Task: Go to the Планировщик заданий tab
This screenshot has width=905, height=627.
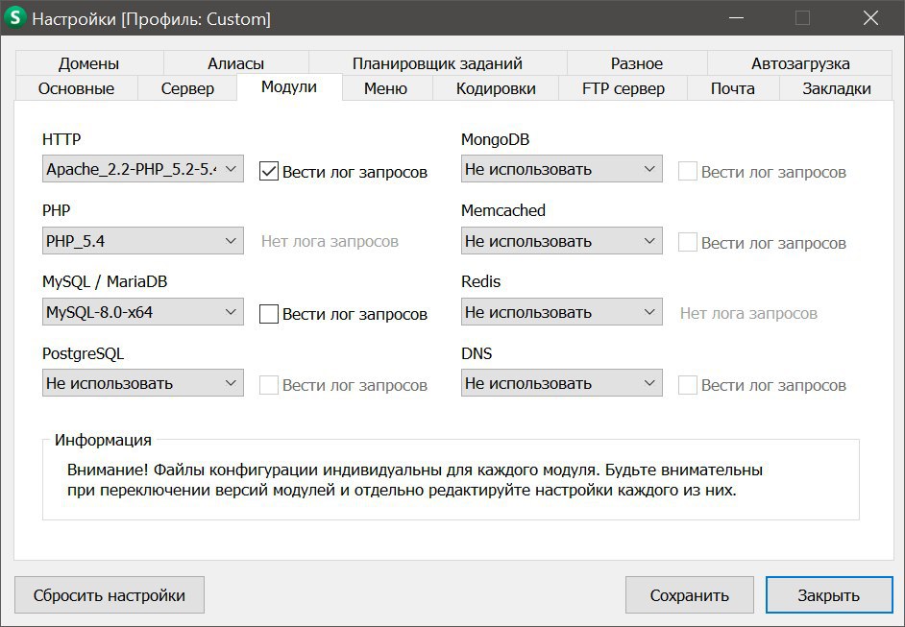Action: tap(437, 62)
